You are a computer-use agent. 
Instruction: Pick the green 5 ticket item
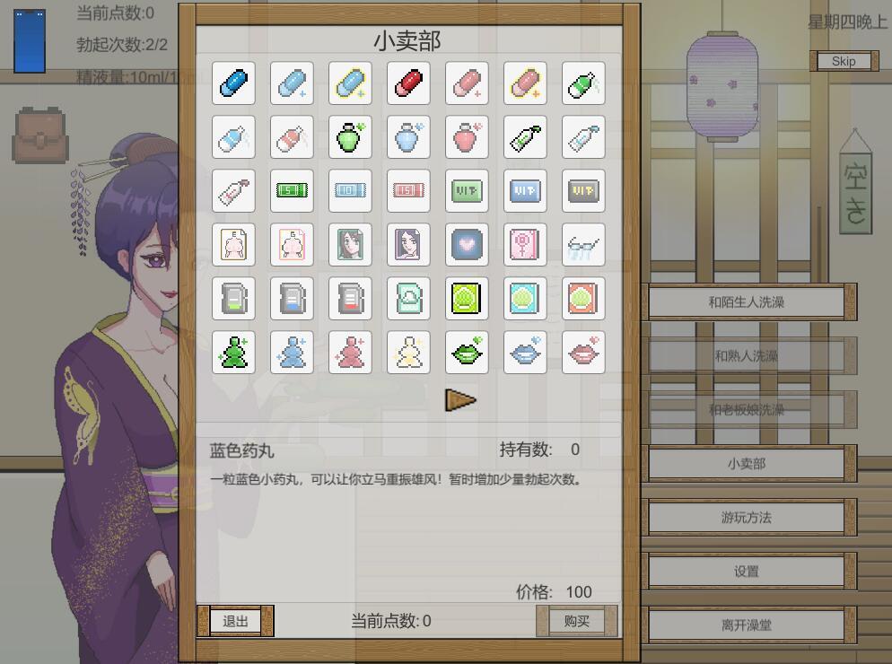coord(292,190)
